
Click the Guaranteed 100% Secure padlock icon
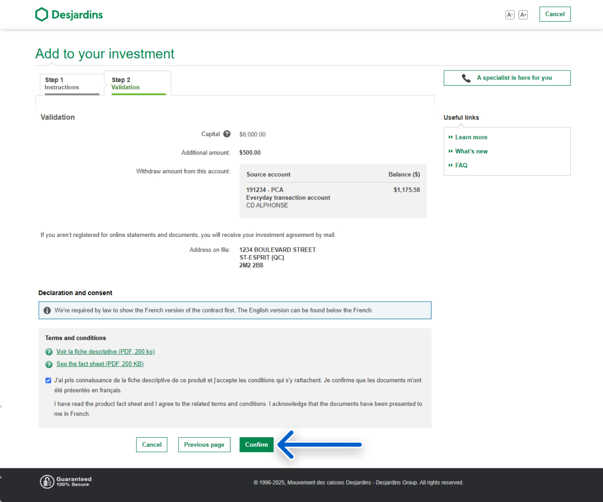pyautogui.click(x=47, y=482)
